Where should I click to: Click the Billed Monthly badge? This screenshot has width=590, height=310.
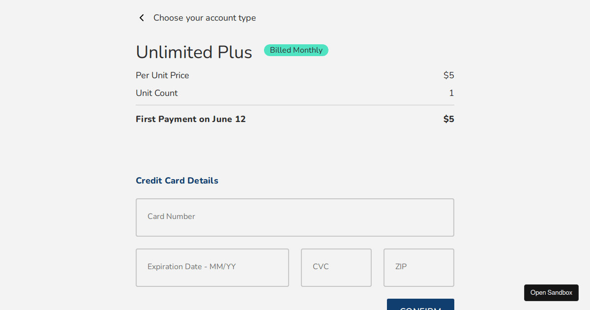296,50
